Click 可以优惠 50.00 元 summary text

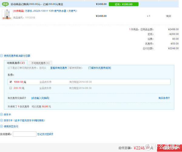(x=41, y=106)
